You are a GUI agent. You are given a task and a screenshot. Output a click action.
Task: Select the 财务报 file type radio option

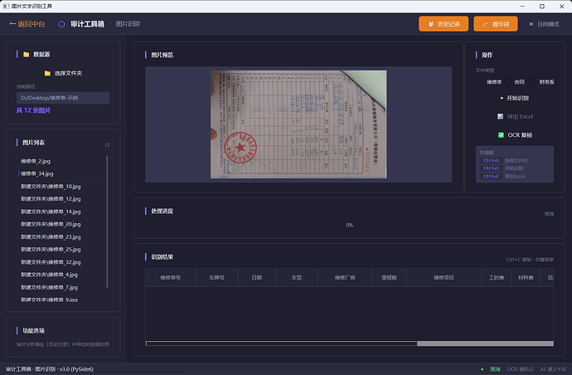click(x=542, y=82)
